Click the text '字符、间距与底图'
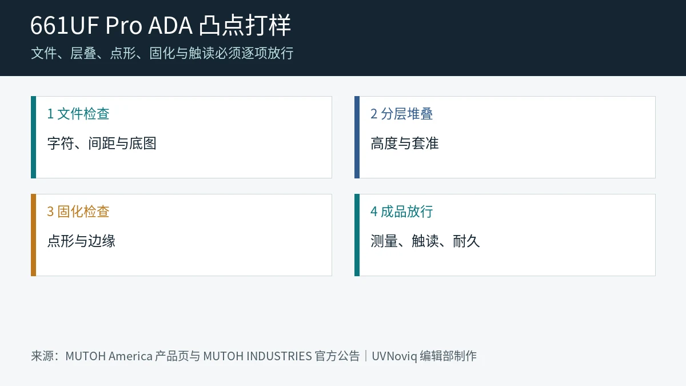The width and height of the screenshot is (686, 386). point(102,143)
